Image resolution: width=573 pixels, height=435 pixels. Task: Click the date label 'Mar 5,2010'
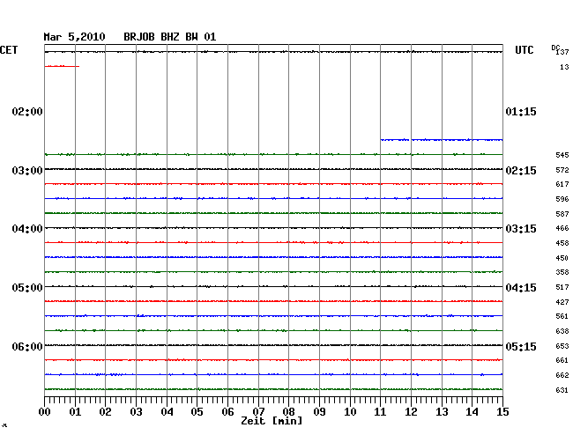click(74, 37)
